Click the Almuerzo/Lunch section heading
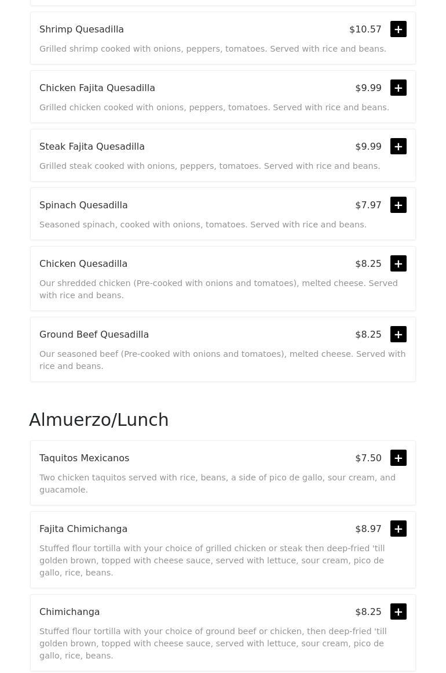Image resolution: width=446 pixels, height=673 pixels. [x=99, y=419]
